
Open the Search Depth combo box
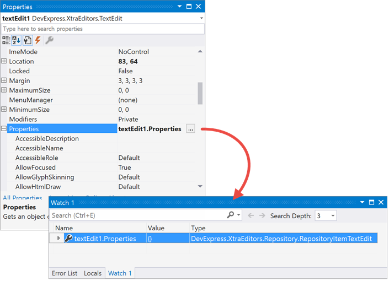coord(326,216)
